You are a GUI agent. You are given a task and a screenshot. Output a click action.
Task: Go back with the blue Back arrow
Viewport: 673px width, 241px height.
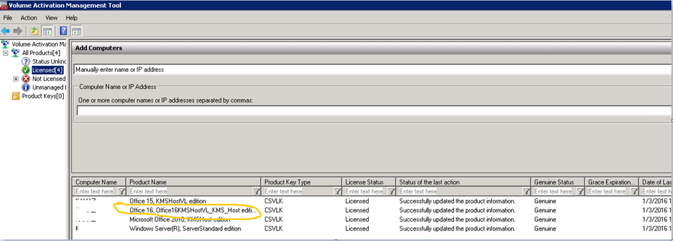(5, 31)
